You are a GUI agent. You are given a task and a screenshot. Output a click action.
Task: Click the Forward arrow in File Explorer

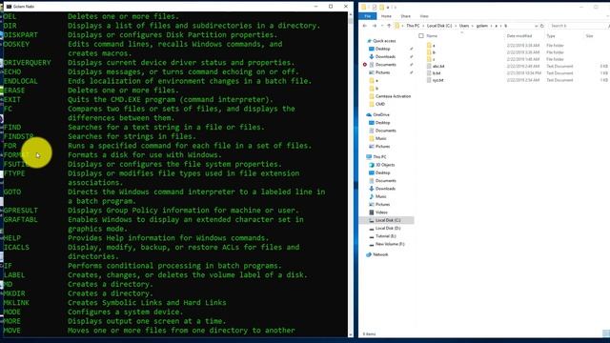pyautogui.click(x=375, y=26)
